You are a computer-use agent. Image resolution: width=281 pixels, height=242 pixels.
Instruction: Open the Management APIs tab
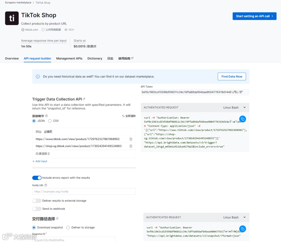coord(69,58)
